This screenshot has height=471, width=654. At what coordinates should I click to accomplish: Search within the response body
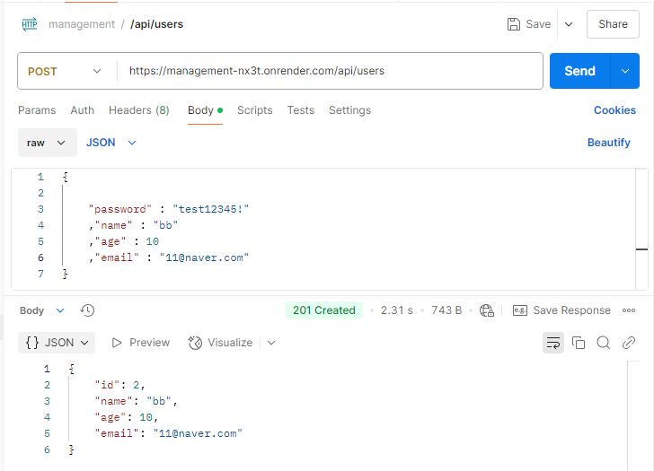[604, 343]
